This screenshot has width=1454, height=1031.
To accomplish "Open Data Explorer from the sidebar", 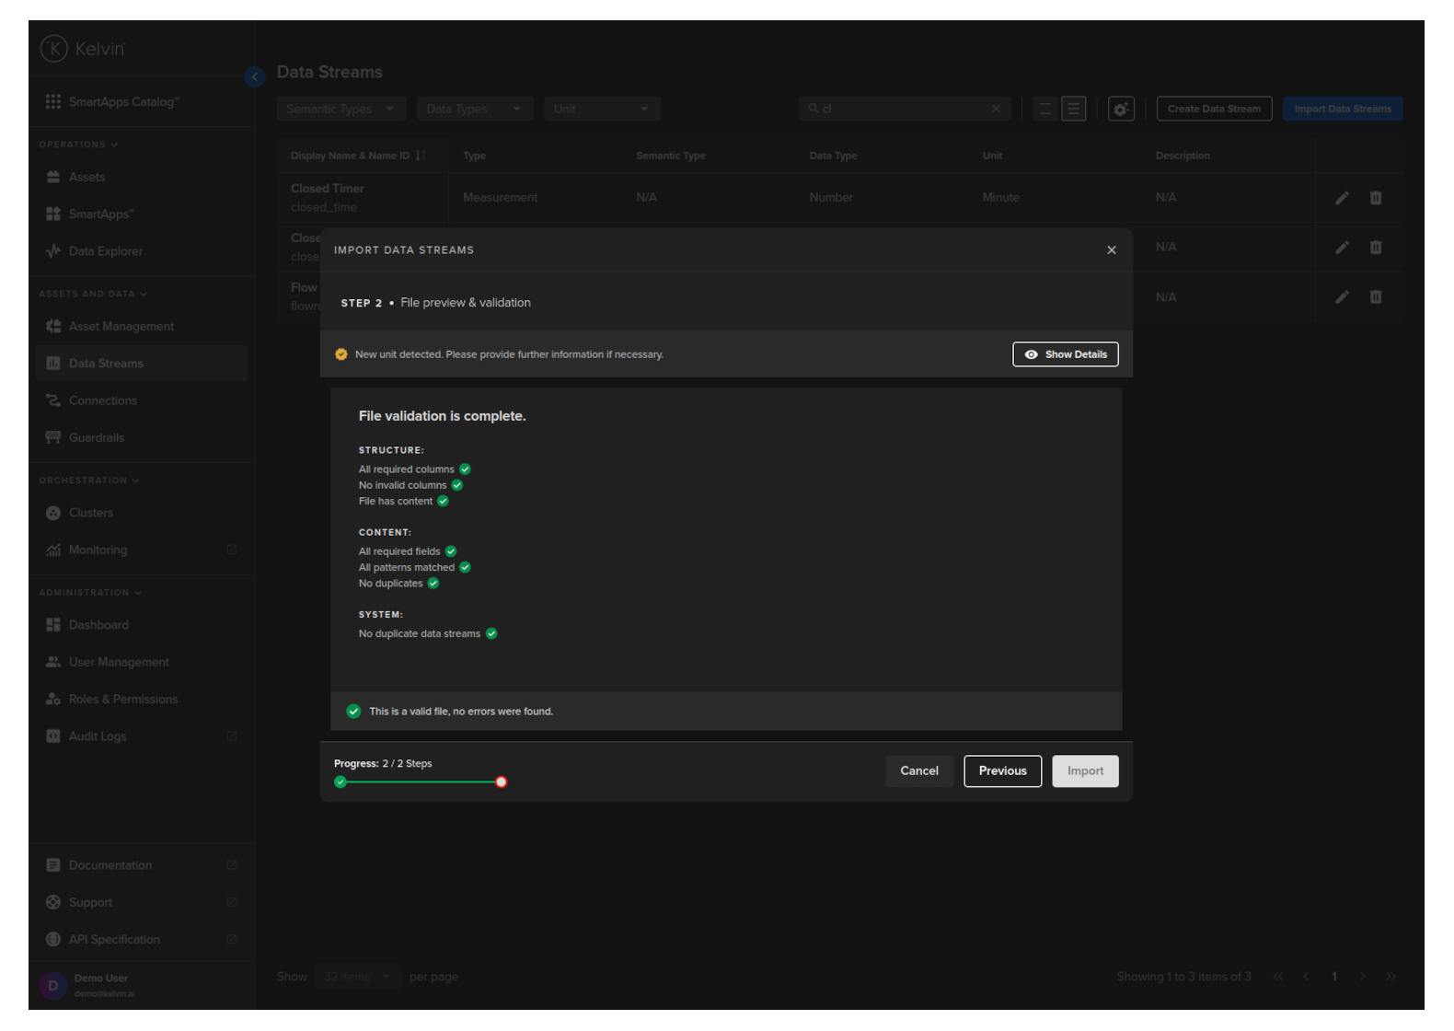I will [105, 251].
